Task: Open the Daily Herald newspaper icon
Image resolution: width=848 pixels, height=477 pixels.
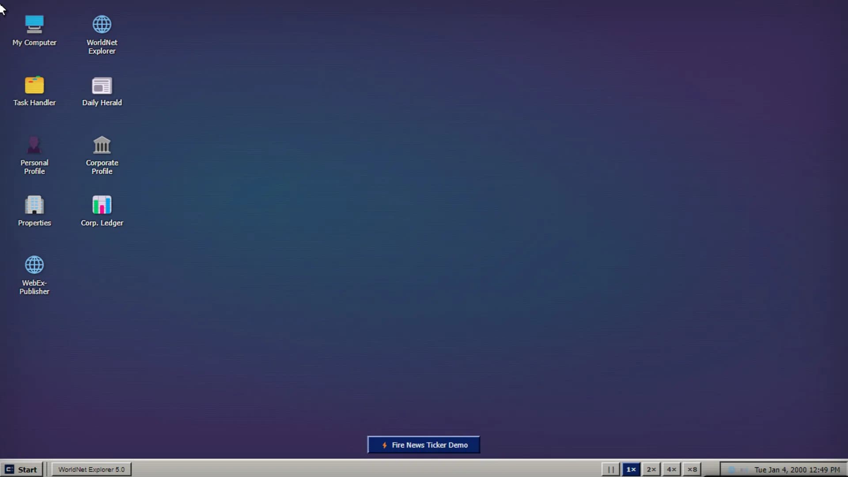Action: tap(102, 91)
